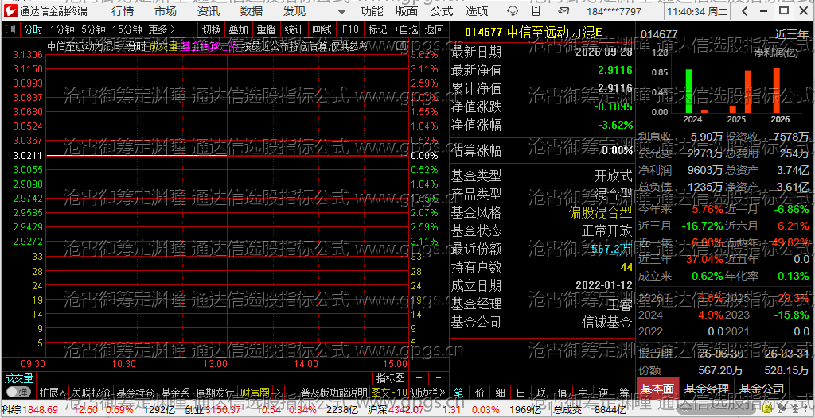Switch to 分时 intraday view
This screenshot has height=418, width=815.
click(x=33, y=29)
